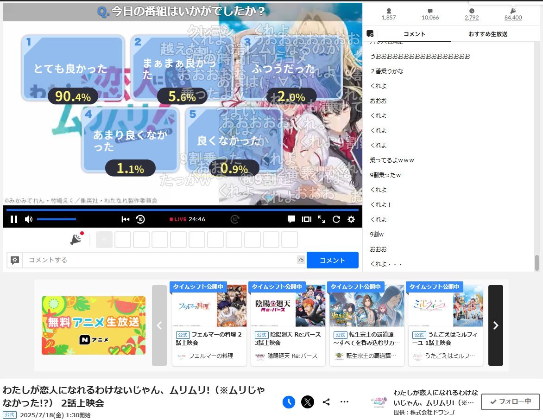Click the blue timeshift reservation clock icon
Screen dimensions: 543x420
[289, 402]
